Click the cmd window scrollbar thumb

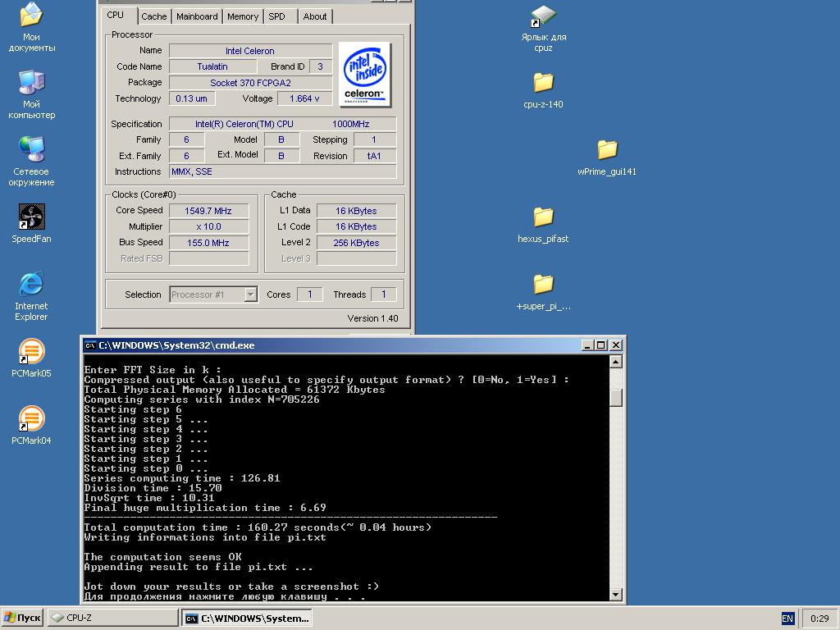pyautogui.click(x=615, y=398)
